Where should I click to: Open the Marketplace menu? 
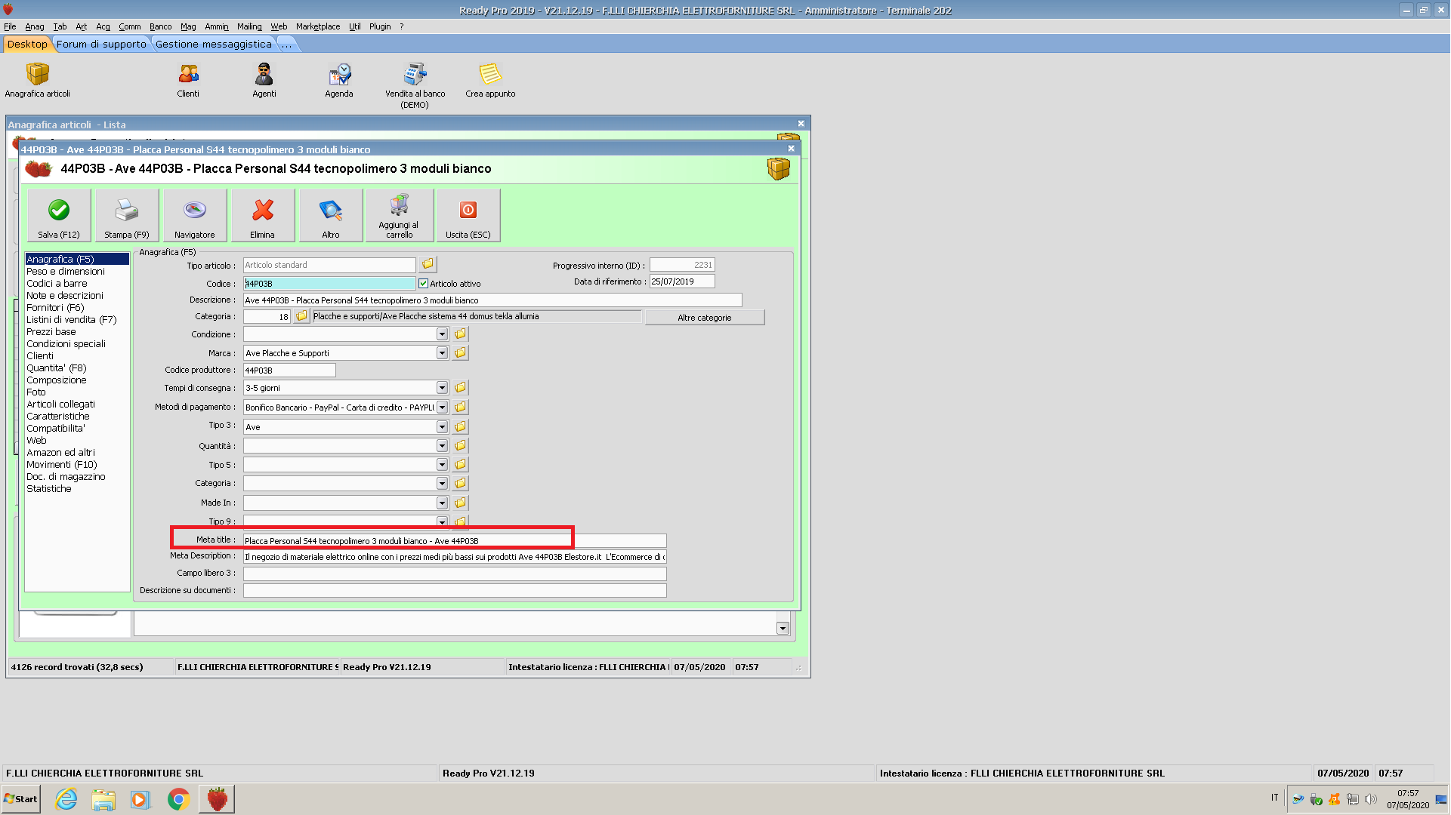317,26
